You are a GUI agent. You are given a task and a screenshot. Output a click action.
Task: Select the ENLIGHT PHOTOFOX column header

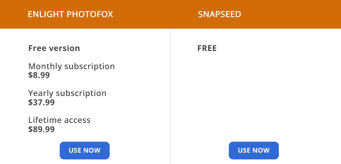pos(70,15)
